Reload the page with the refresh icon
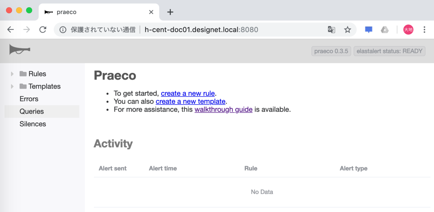This screenshot has height=212, width=434. point(43,30)
